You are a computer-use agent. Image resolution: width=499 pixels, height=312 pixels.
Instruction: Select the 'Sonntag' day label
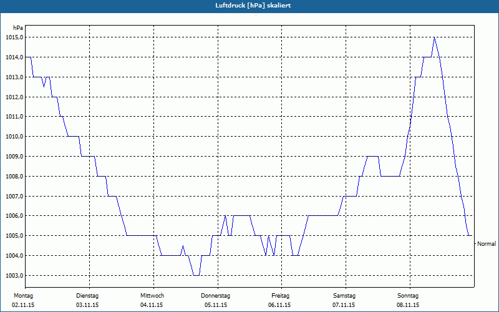point(408,296)
